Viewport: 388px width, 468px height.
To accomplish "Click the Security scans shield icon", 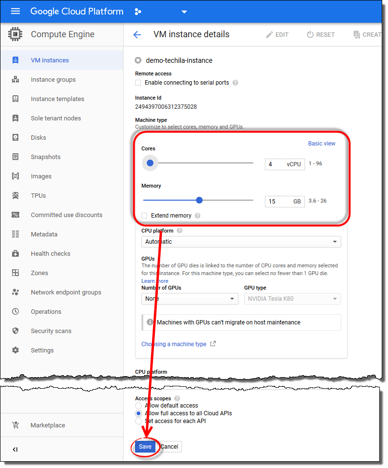I will [x=15, y=331].
